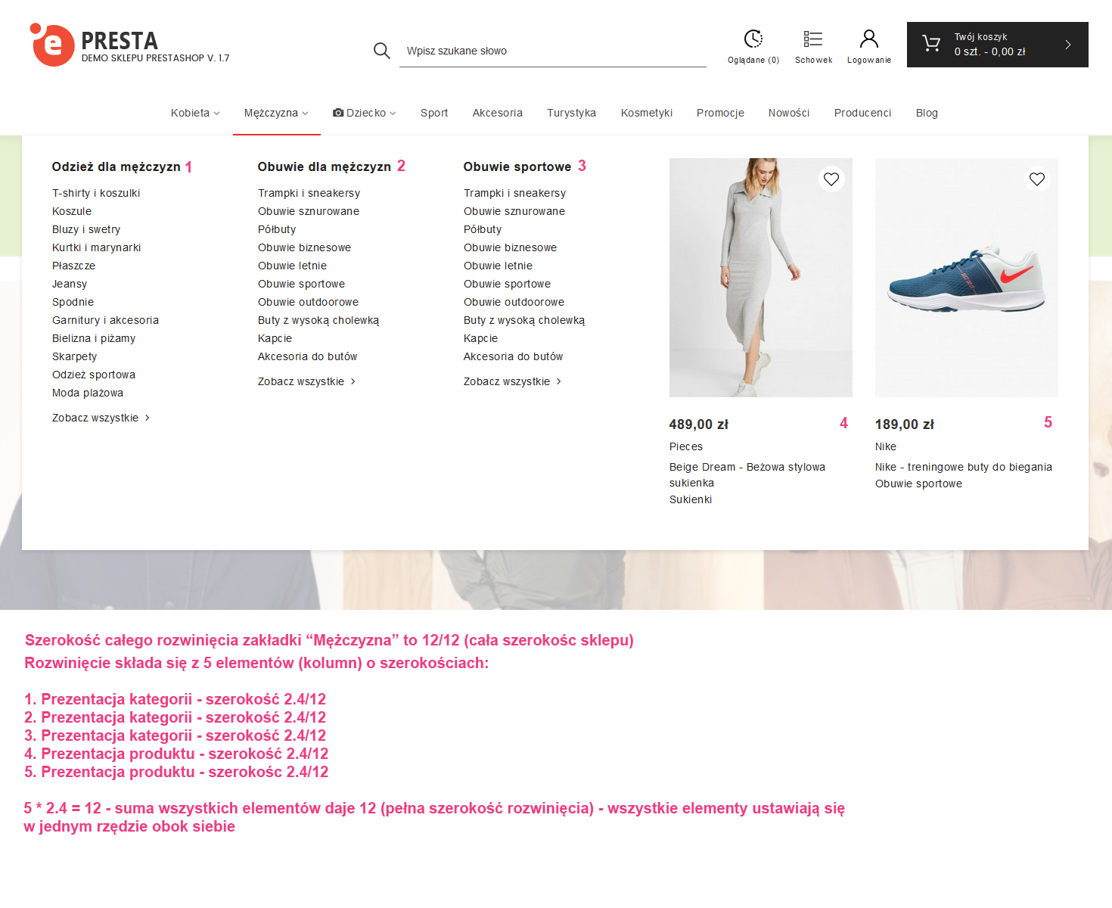Open the T-shirty i koszulki link
This screenshot has width=1112, height=908.
96,193
